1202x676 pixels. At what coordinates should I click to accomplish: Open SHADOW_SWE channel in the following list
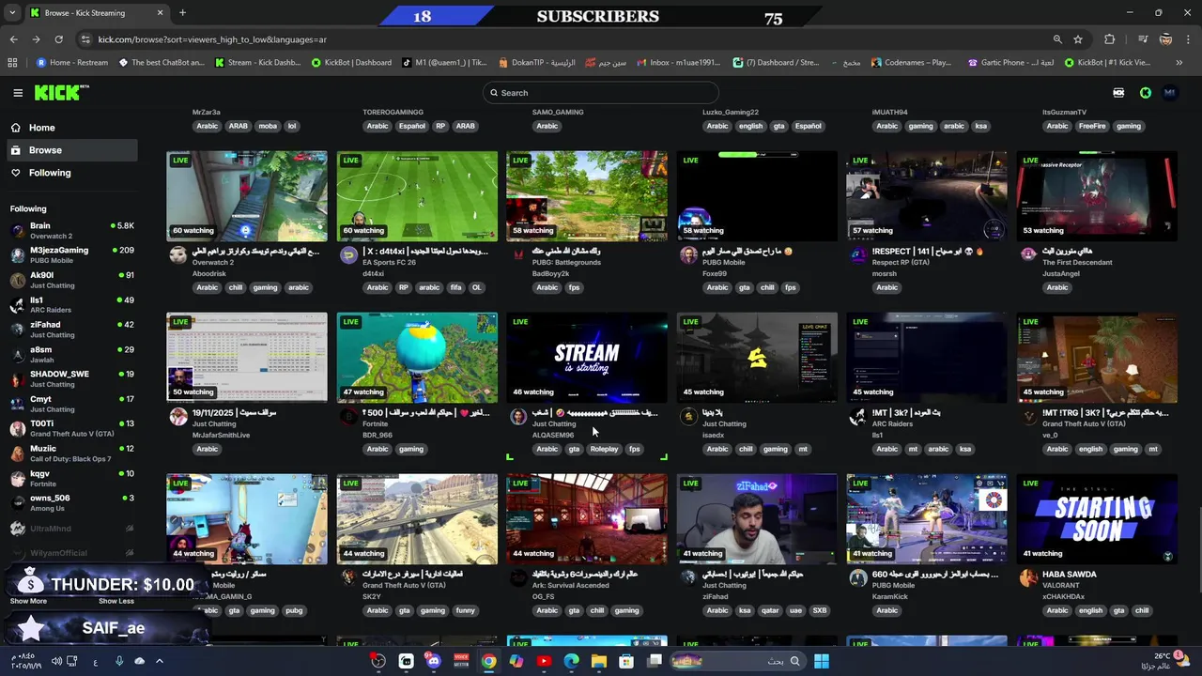point(71,378)
